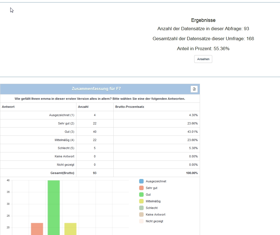Viewport: 280px width, 235px height.
Task: Click the green Gut legend swatch
Action: [141, 195]
